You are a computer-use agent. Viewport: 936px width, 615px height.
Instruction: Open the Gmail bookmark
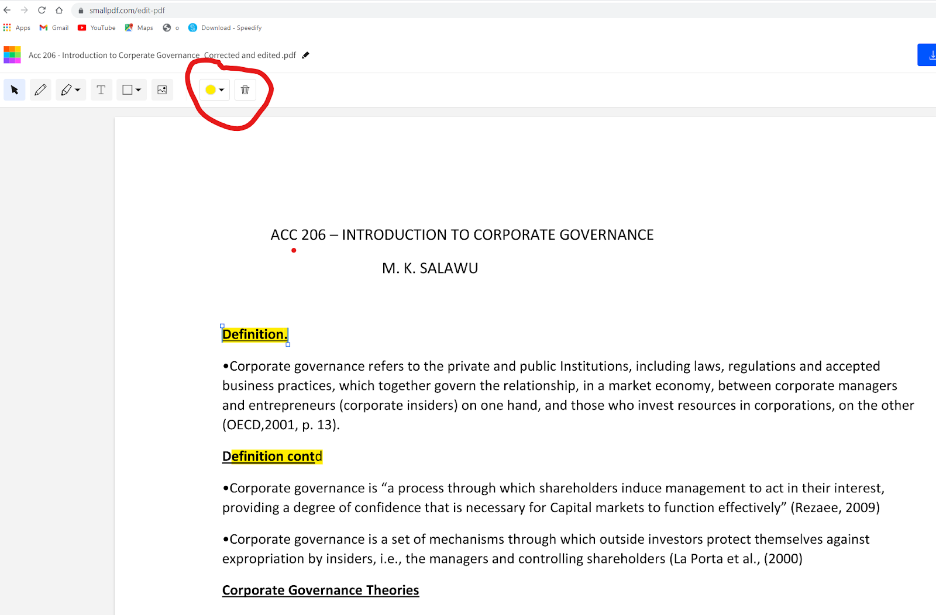pos(54,27)
